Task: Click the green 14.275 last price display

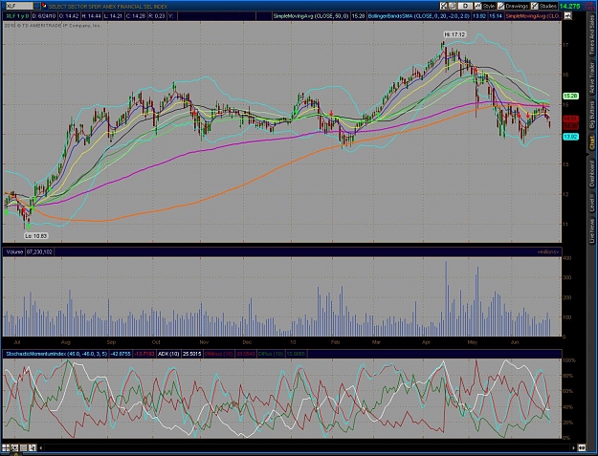Action: coord(570,6)
